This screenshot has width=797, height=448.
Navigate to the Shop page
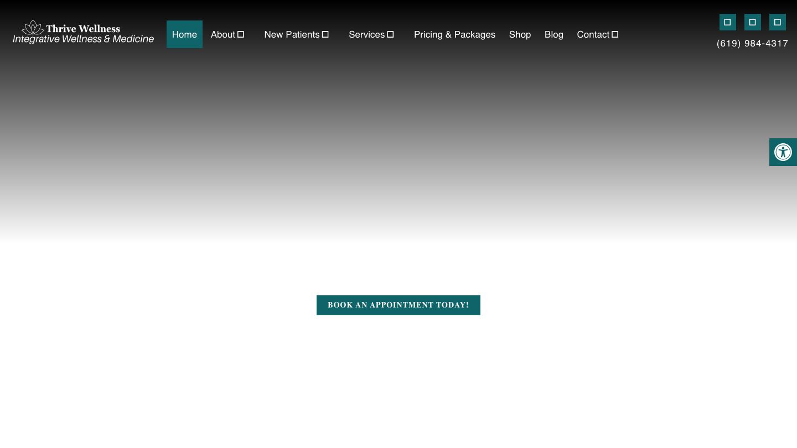point(520,34)
